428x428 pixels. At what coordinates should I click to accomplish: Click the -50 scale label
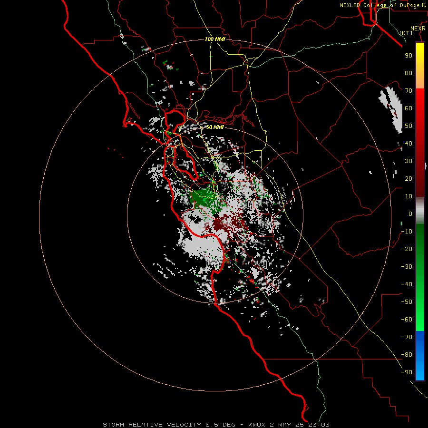click(407, 302)
